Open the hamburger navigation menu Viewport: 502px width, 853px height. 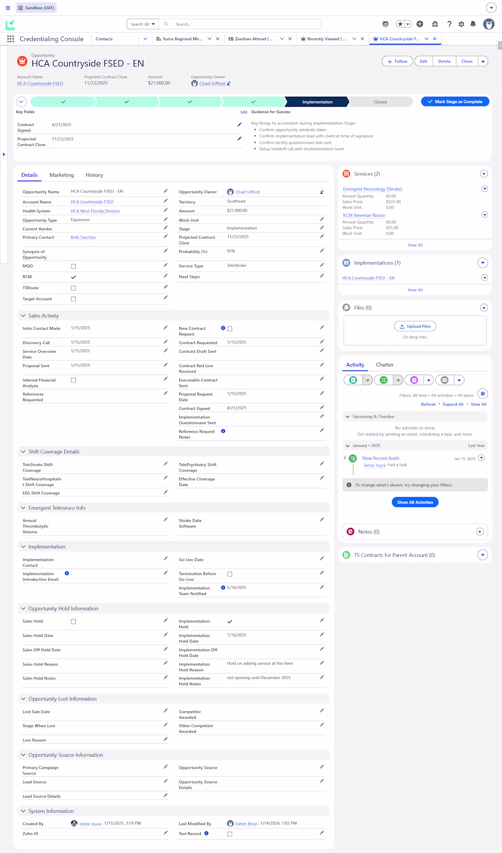click(8, 8)
